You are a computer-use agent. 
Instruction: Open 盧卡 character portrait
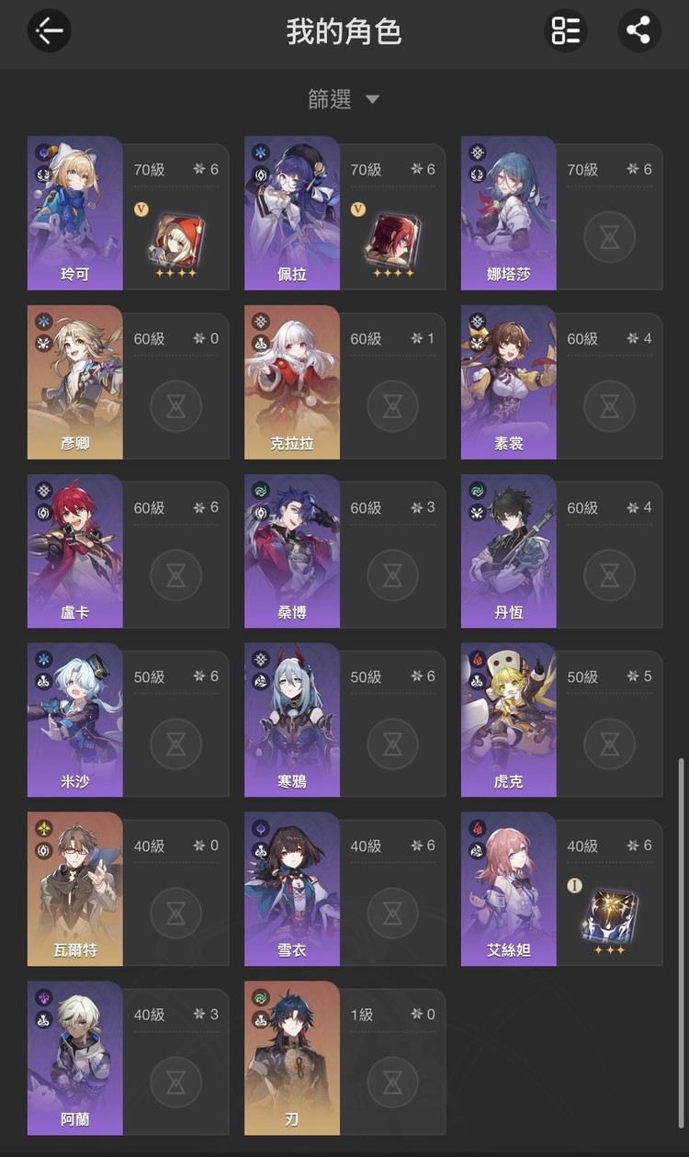point(74,551)
